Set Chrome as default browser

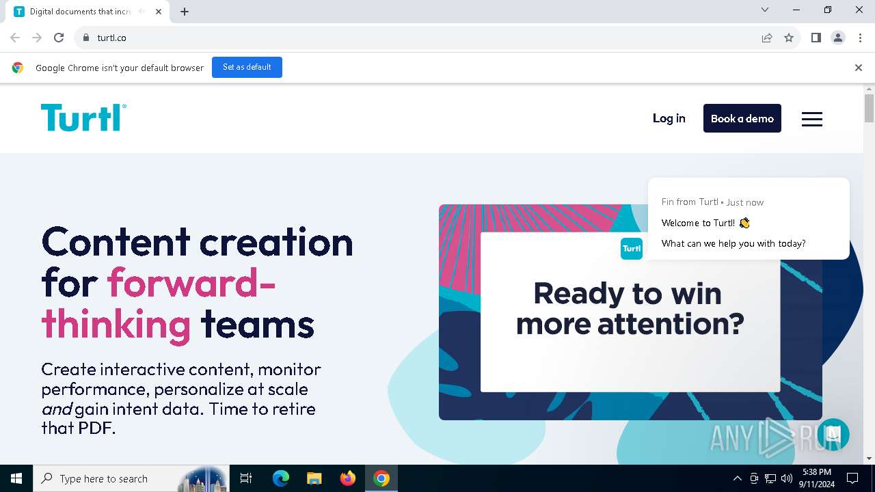pyautogui.click(x=247, y=67)
